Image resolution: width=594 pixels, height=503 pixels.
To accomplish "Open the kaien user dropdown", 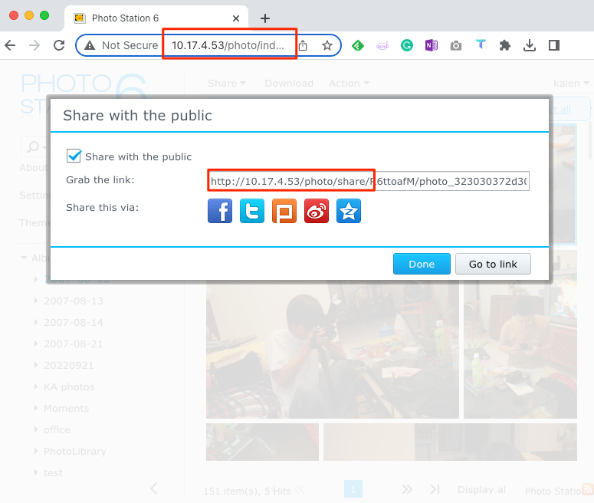I will 570,83.
